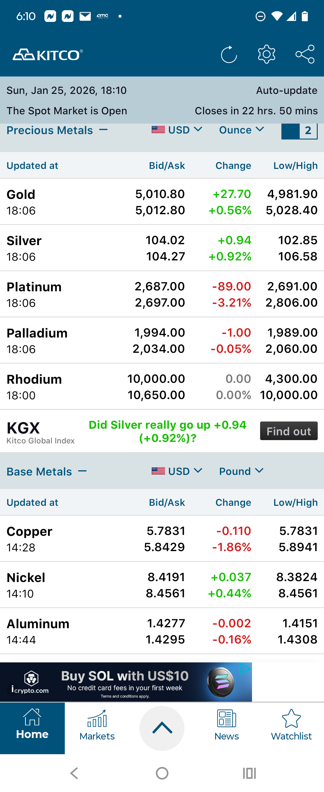Open the Watchlist star tab

tap(291, 727)
